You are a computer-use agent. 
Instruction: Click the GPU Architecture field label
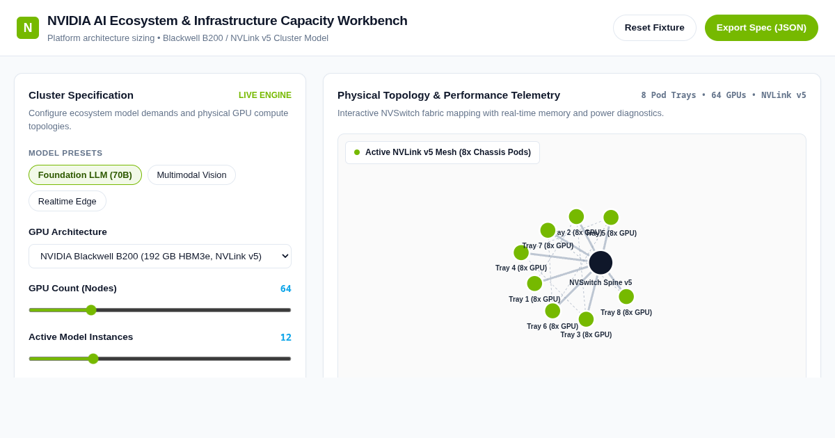[67, 232]
